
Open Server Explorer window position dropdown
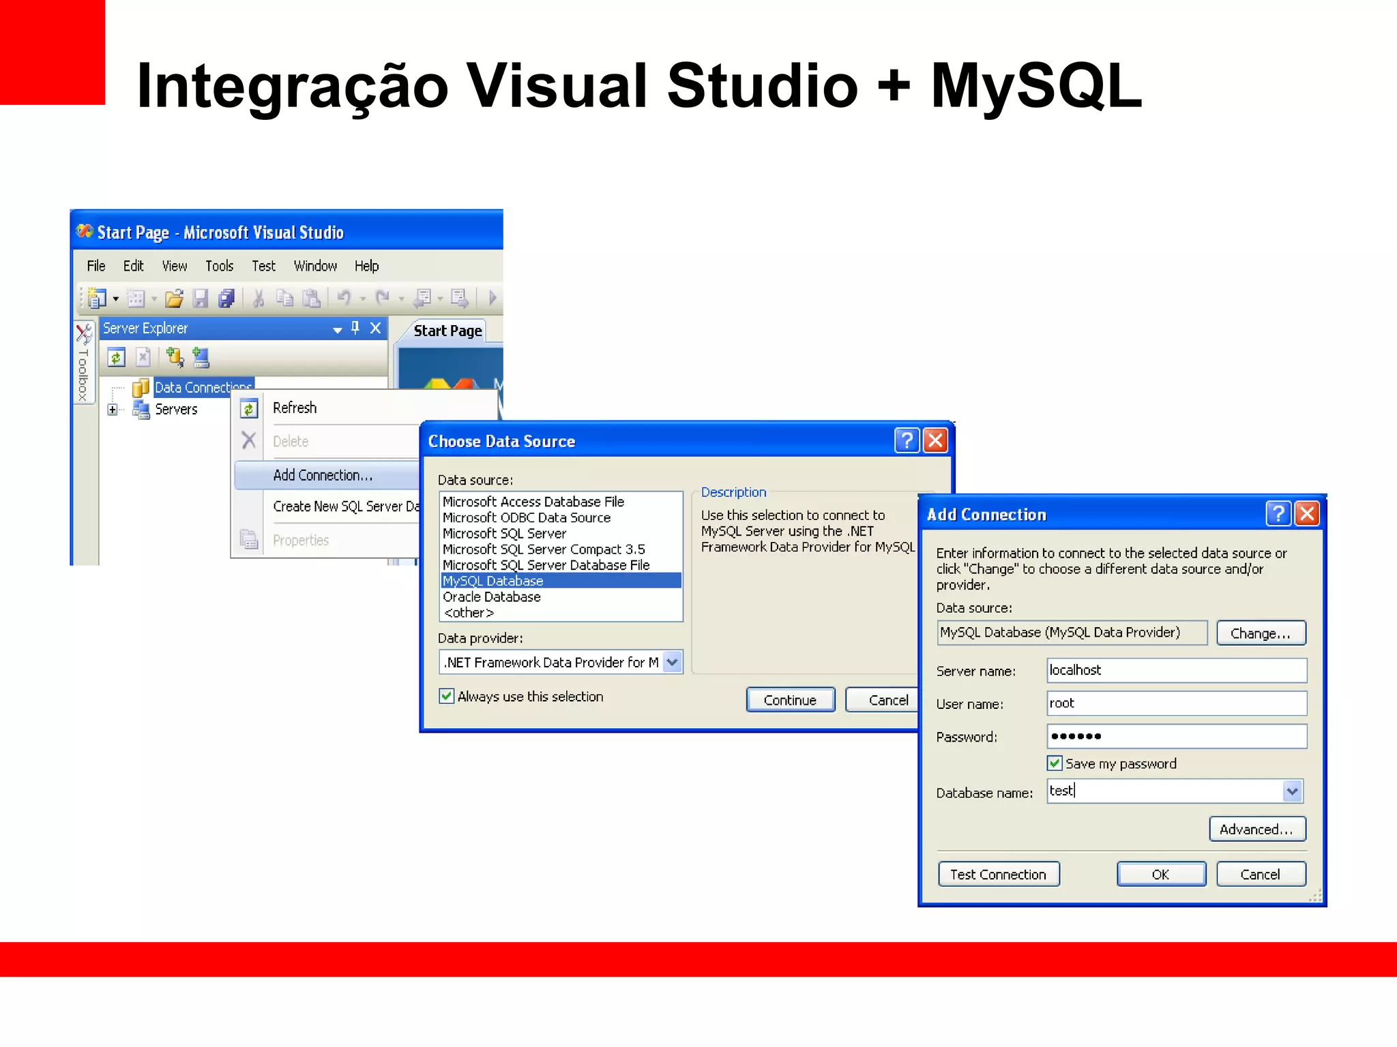tap(337, 329)
